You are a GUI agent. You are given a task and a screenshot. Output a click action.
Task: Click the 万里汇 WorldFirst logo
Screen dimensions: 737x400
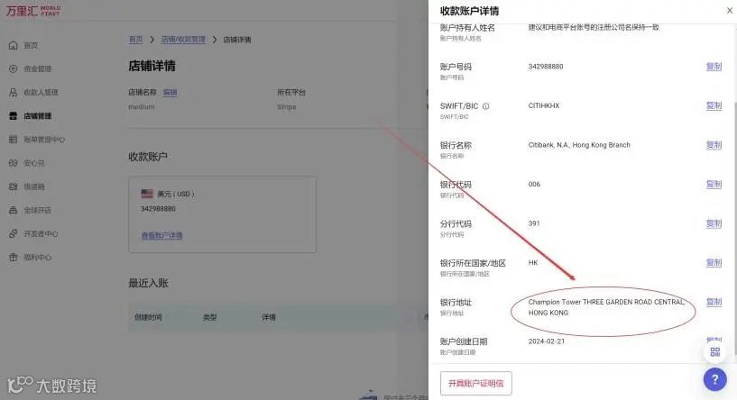click(32, 10)
